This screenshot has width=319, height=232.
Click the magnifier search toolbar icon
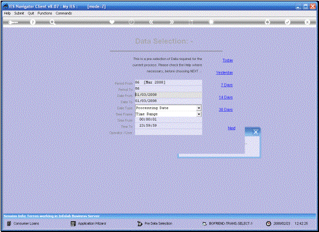click(x=52, y=22)
